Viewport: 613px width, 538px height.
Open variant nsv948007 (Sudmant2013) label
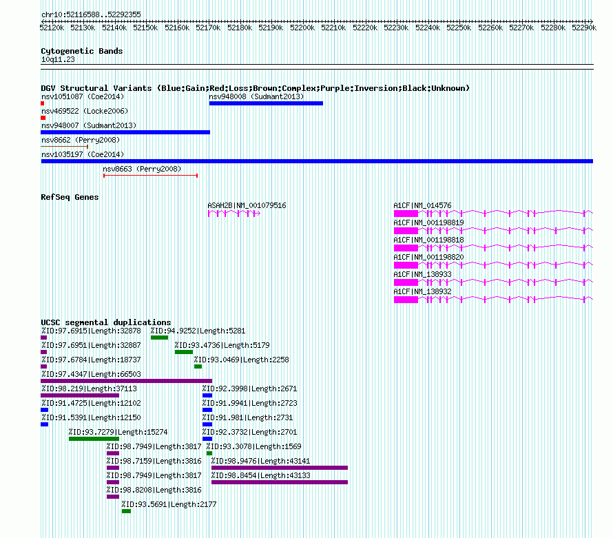click(89, 125)
